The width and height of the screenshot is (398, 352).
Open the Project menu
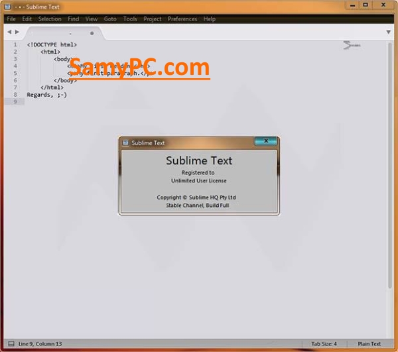click(x=153, y=19)
